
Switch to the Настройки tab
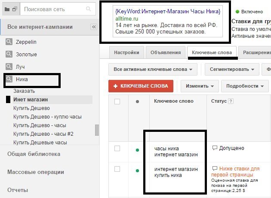pyautogui.click(x=126, y=52)
